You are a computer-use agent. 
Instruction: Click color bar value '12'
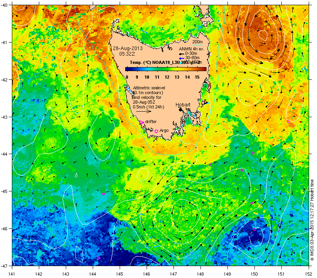coord(167,77)
